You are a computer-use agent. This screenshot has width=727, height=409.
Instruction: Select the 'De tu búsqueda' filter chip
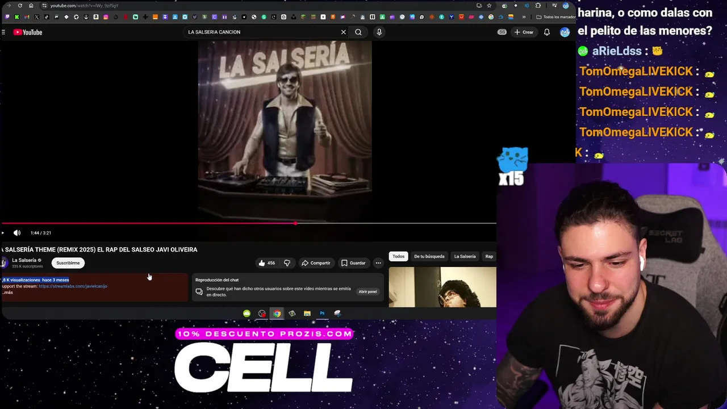(429, 256)
